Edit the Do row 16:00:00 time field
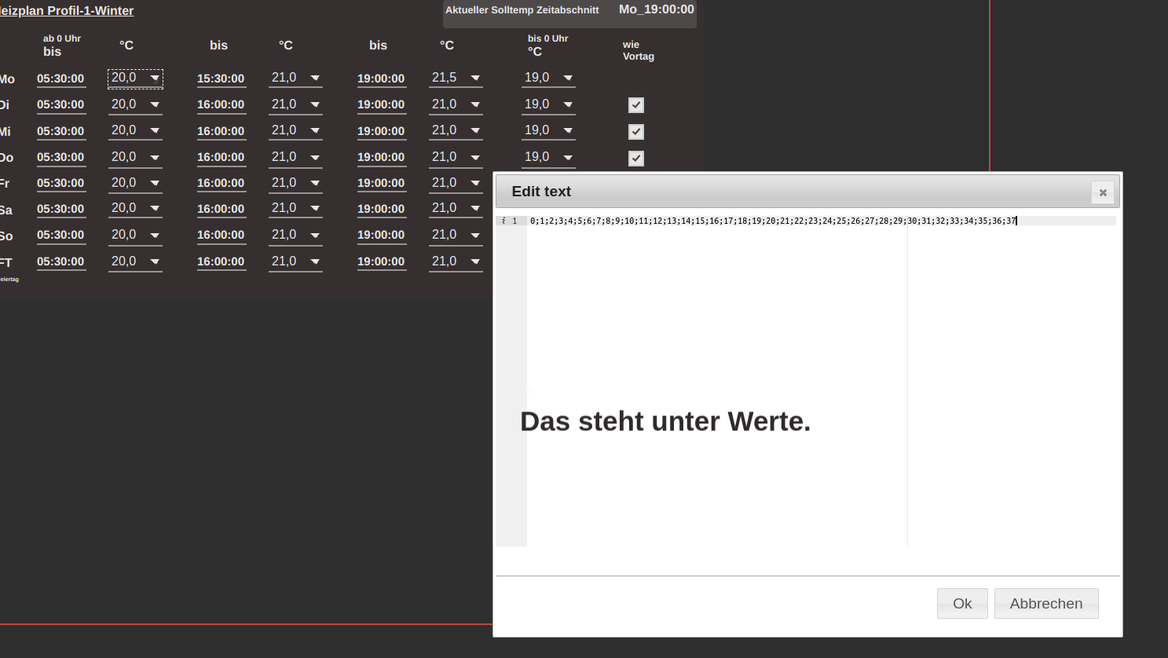This screenshot has width=1168, height=658. (x=221, y=158)
